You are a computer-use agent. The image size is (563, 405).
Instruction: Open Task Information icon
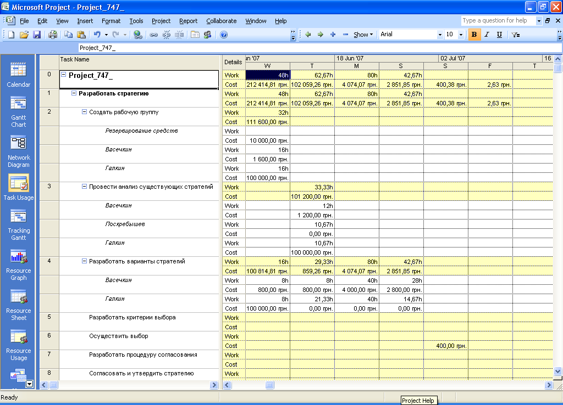pyautogui.click(x=195, y=35)
